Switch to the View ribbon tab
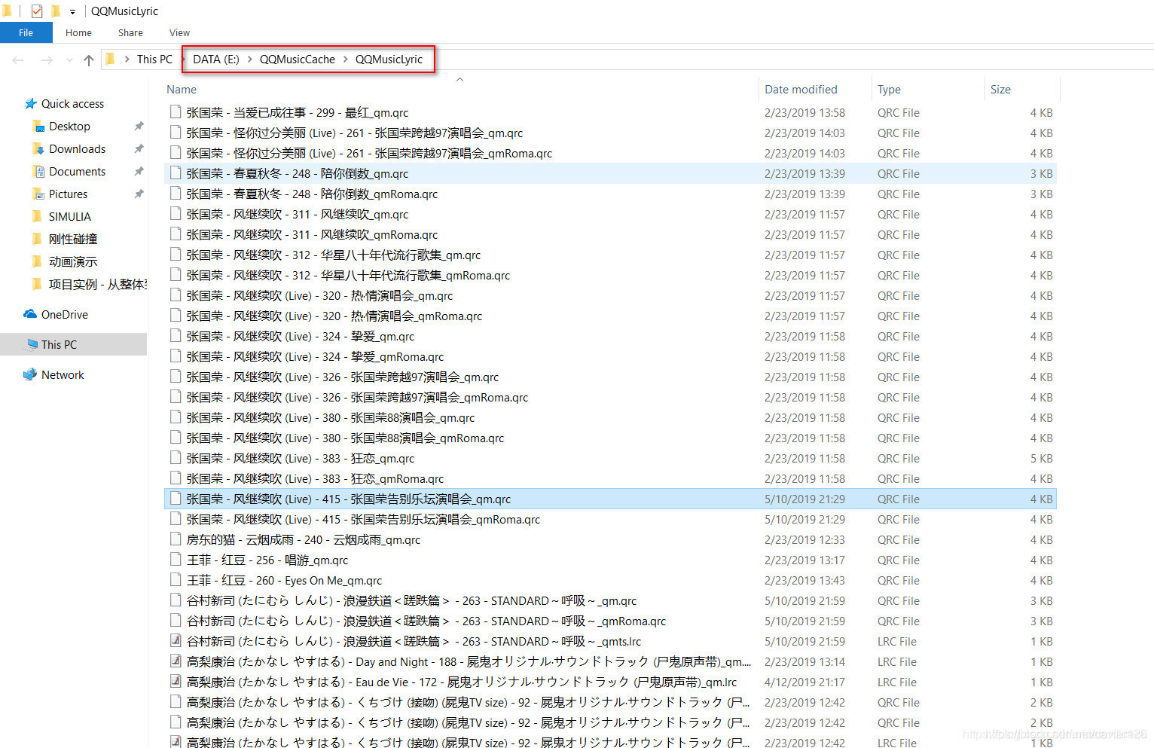1154x748 pixels. pos(179,32)
